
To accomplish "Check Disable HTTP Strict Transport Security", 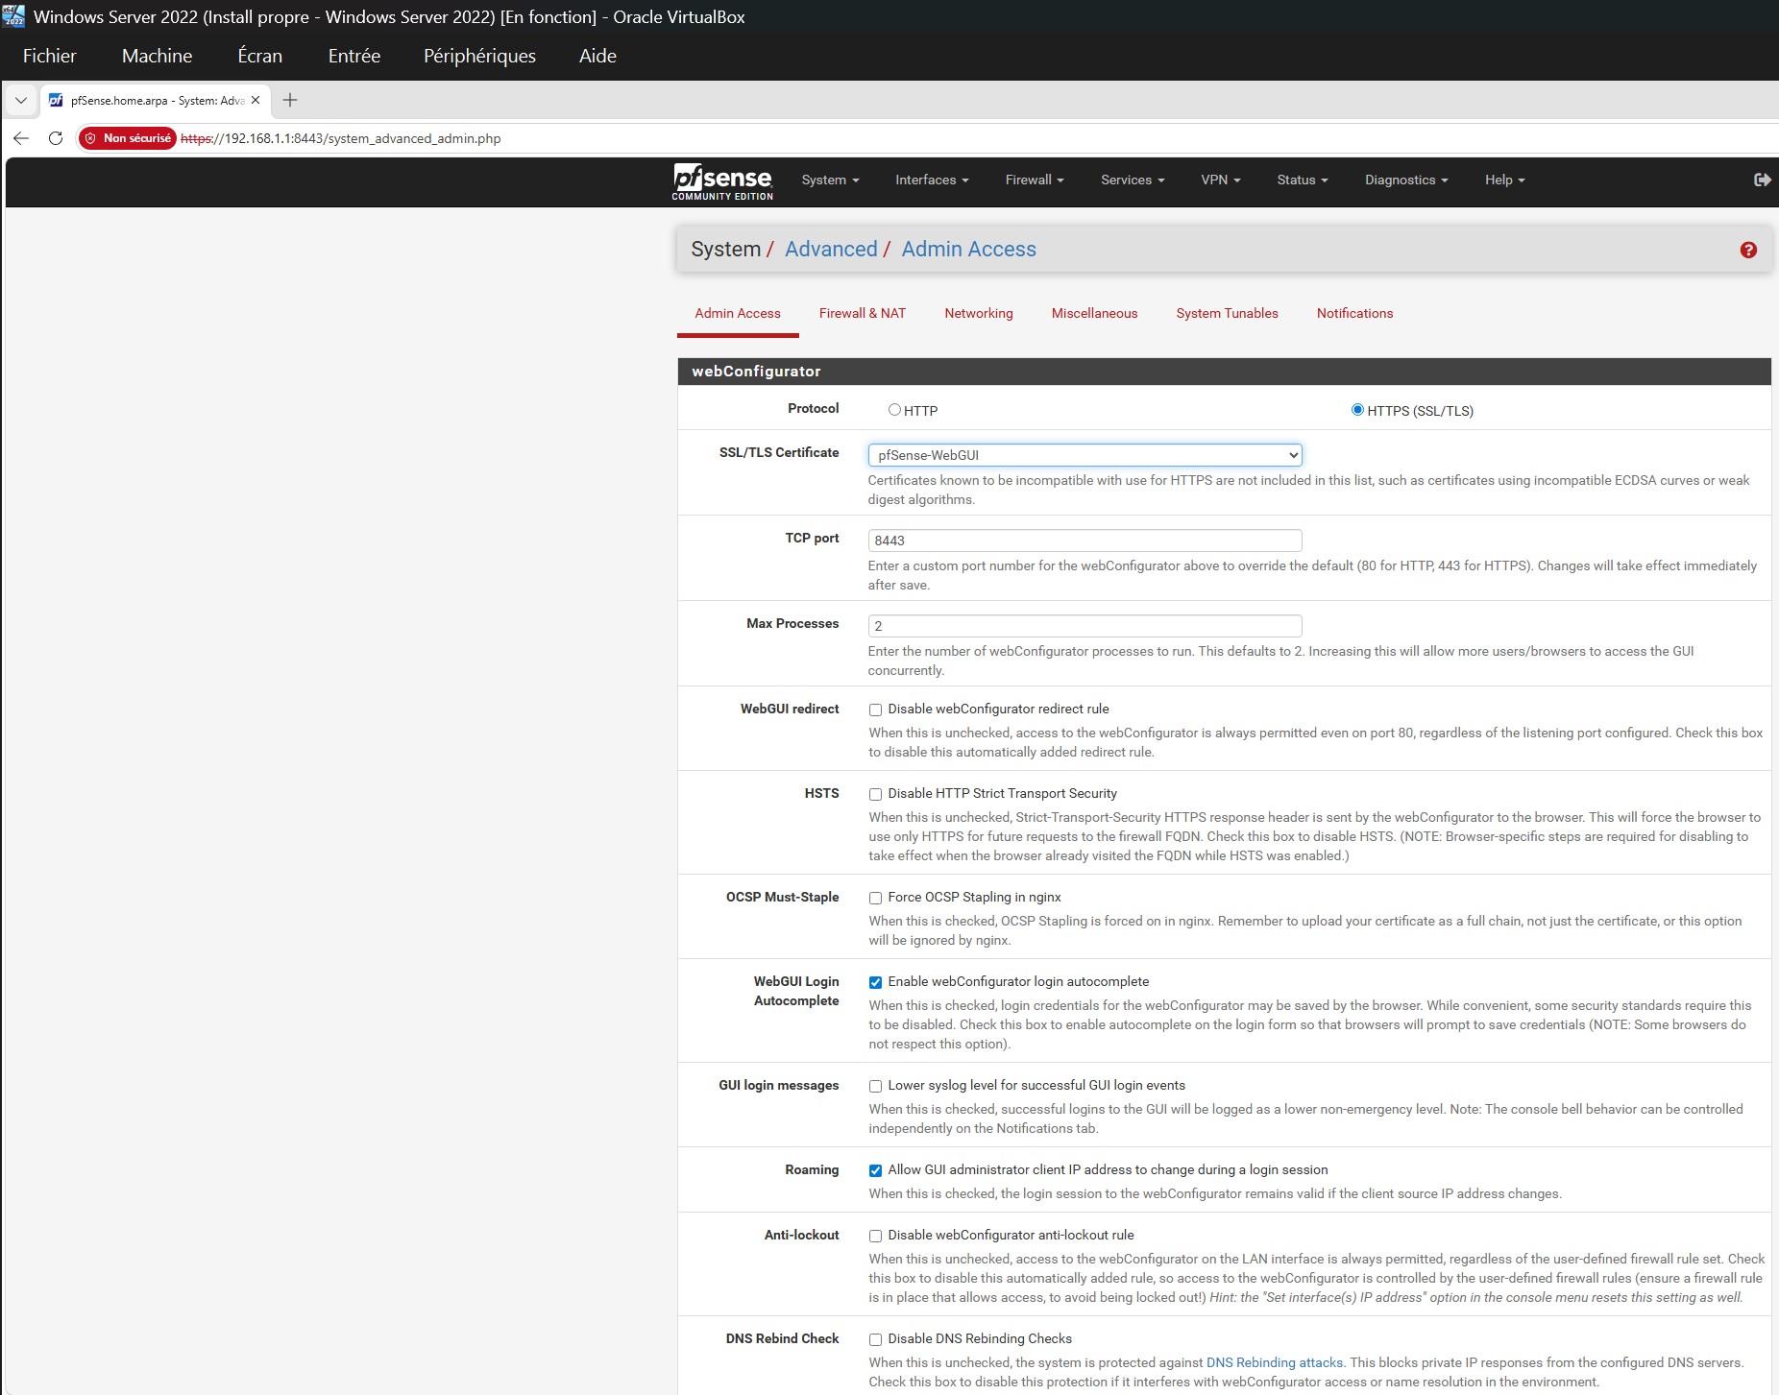I will point(875,794).
